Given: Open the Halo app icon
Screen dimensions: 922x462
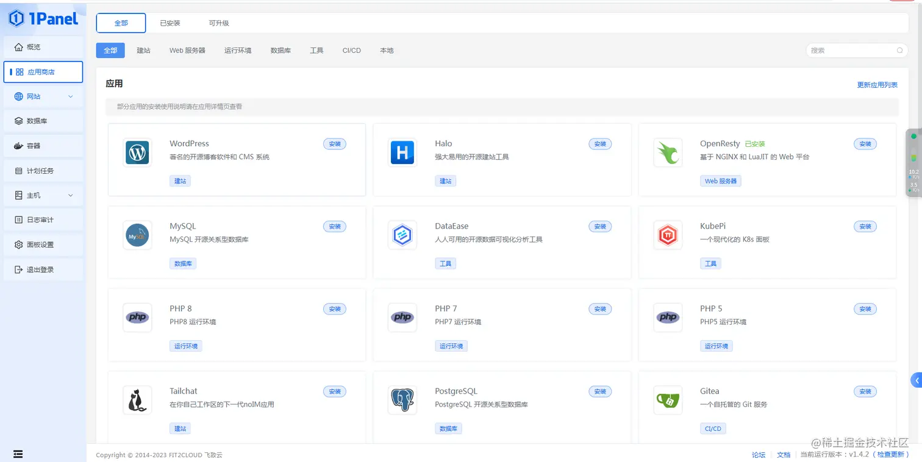Looking at the screenshot, I should tap(402, 152).
